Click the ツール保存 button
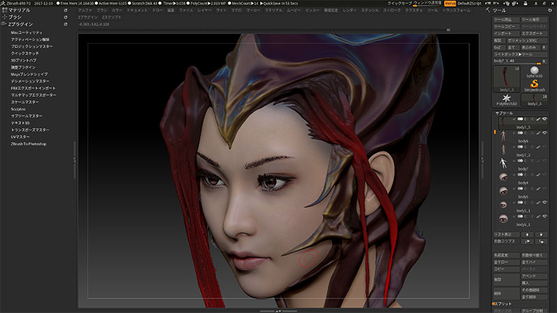The height and width of the screenshot is (313, 557). click(534, 19)
